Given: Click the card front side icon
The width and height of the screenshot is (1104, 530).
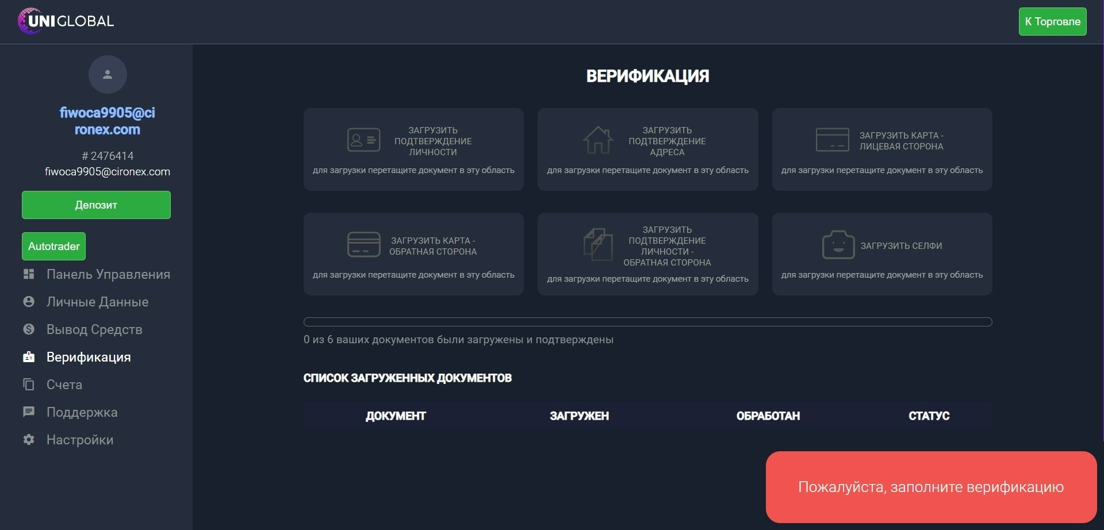Looking at the screenshot, I should pyautogui.click(x=832, y=140).
